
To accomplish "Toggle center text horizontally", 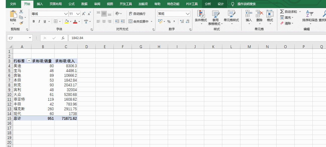I will (104, 22).
